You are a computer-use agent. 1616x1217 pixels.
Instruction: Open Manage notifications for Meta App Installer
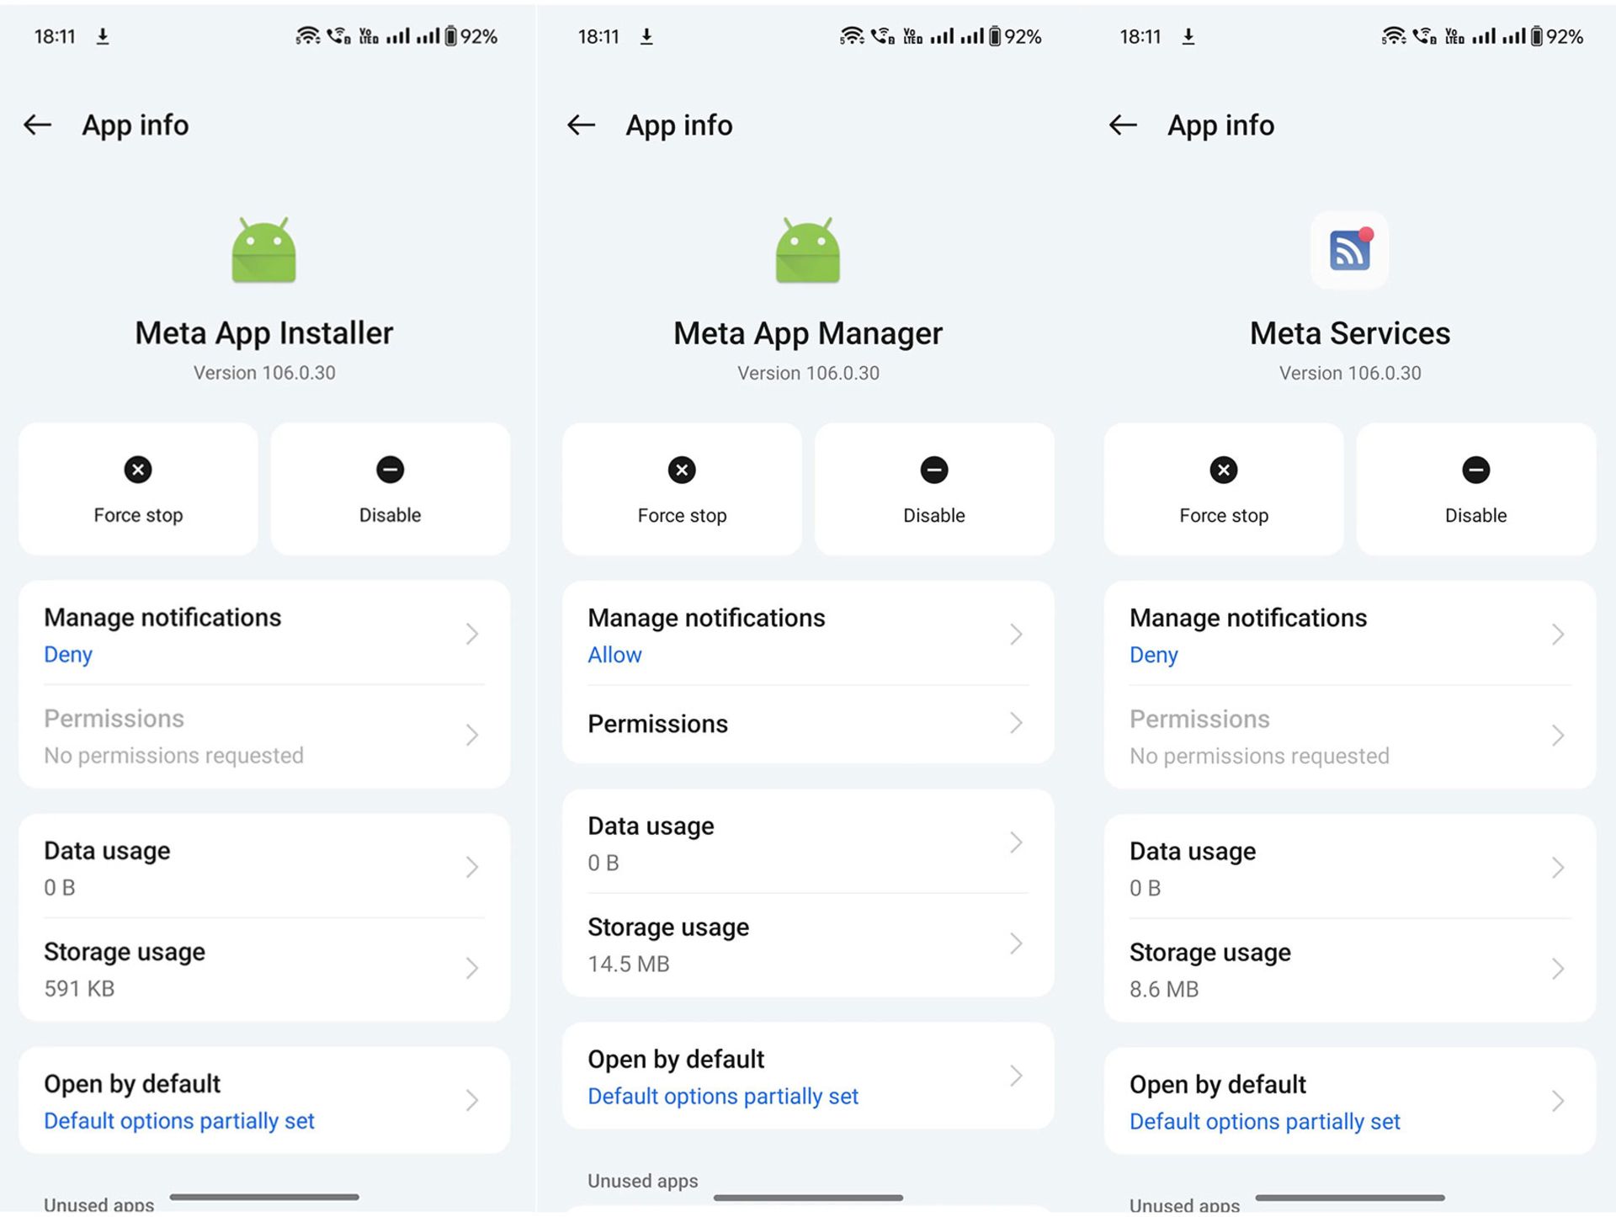(264, 634)
